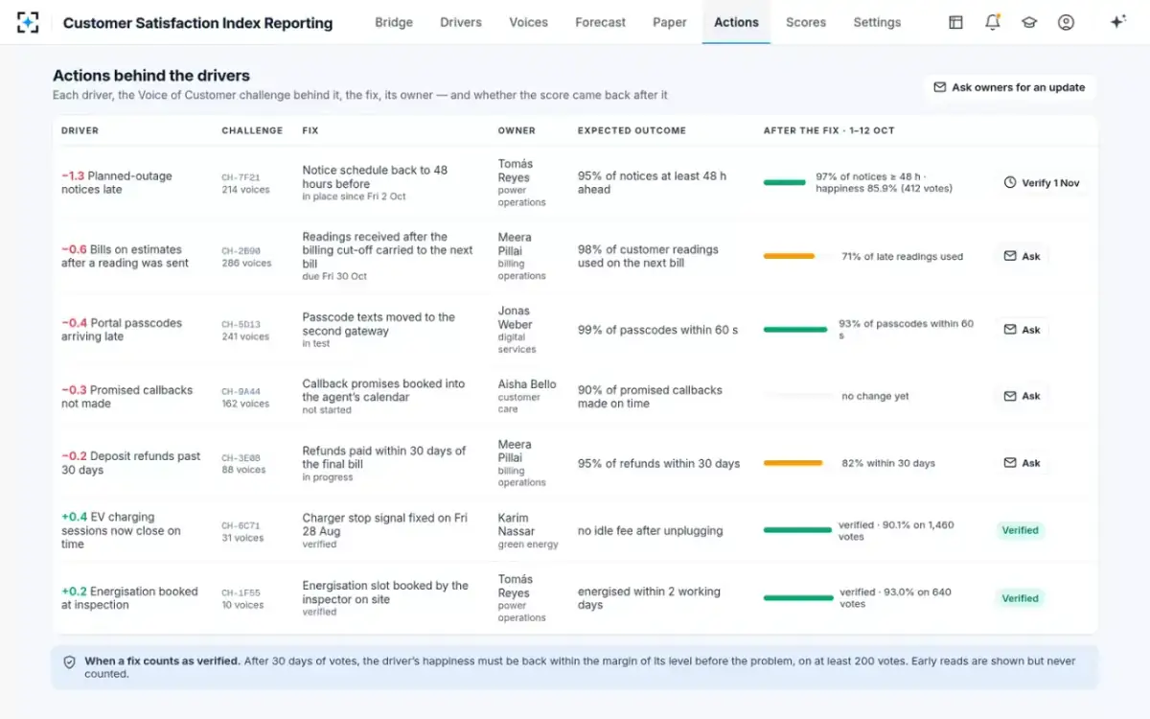Screen dimensions: 1150x719
Task: Click the FIX column header
Action: 310,130
